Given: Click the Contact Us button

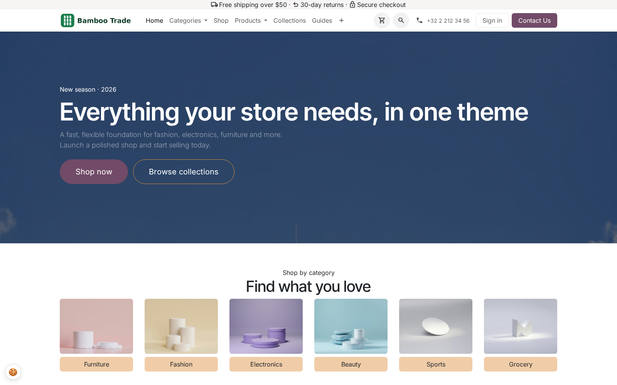Looking at the screenshot, I should pyautogui.click(x=534, y=20).
